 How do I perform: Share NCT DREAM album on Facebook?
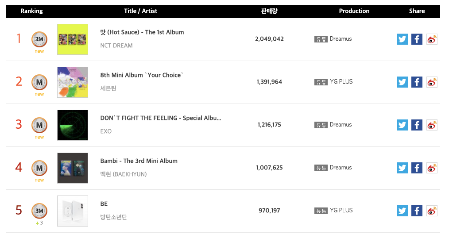(417, 39)
